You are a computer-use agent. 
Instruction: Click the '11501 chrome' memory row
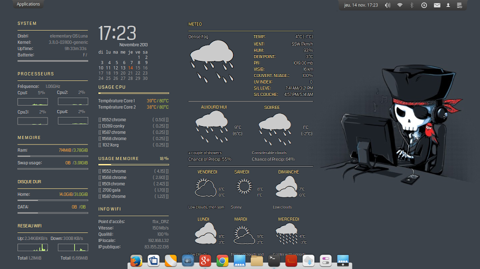pyautogui.click(x=134, y=184)
